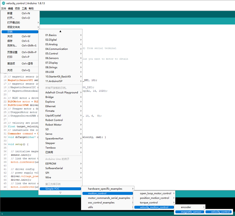Expand 04.Communication examples
The height and width of the screenshot is (216, 235).
(61, 49)
